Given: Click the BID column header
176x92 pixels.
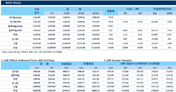Looking at the screenshot, I should [125, 13].
